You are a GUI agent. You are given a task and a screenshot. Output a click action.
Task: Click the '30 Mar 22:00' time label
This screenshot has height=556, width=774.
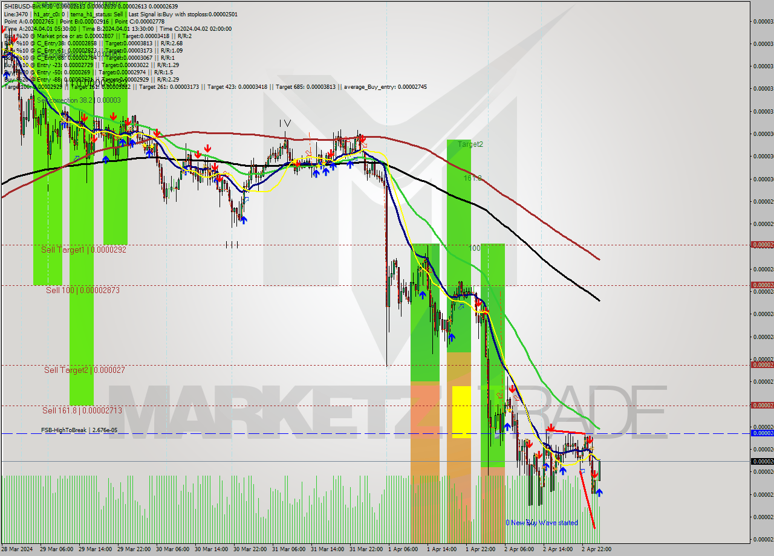[x=250, y=549]
